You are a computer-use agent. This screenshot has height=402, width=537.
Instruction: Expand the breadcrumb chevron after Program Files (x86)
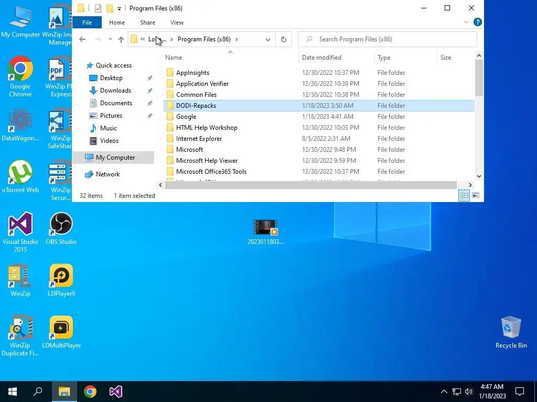click(x=237, y=39)
